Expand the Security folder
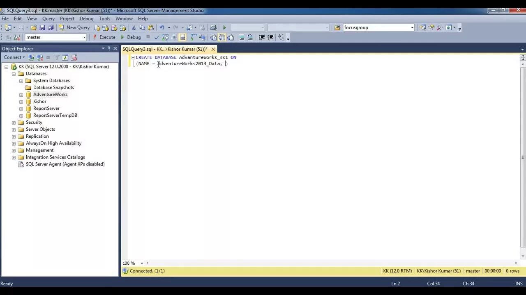 point(14,123)
